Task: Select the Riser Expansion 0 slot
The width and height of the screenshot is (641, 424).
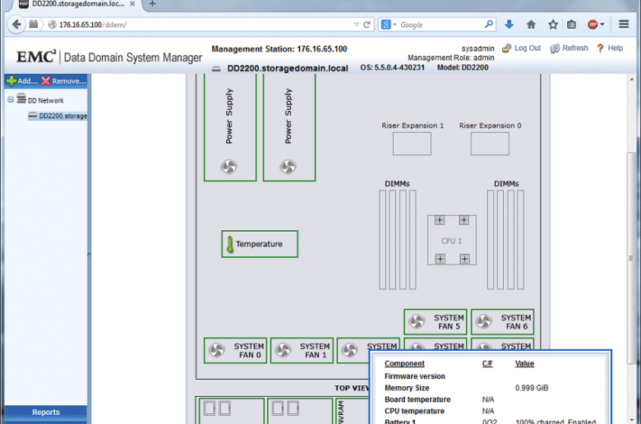Action: [x=490, y=144]
